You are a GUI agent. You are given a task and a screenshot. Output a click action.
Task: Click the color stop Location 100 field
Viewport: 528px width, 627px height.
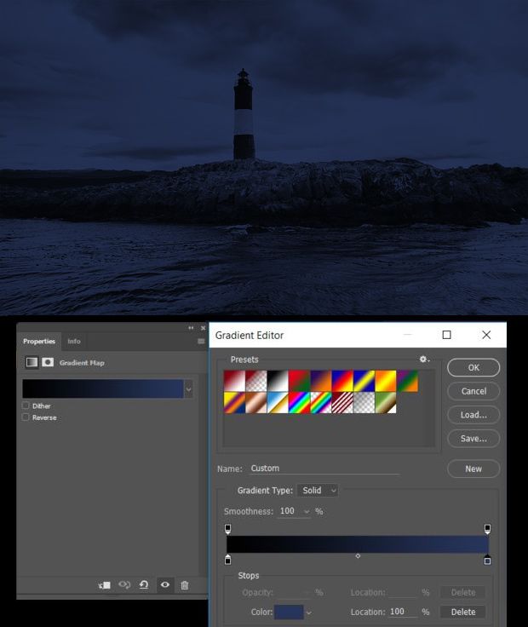[402, 612]
